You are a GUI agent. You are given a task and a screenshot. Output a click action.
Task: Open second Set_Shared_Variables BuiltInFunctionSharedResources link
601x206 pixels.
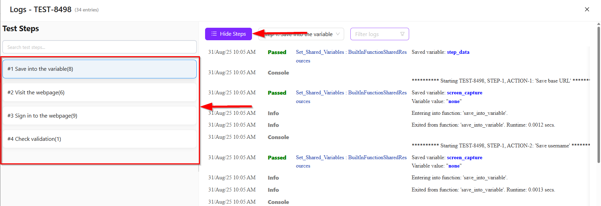(x=351, y=93)
